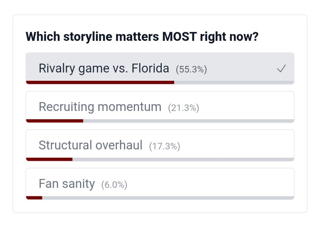The height and width of the screenshot is (227, 320).
Task: Click the small red bar under Fan sanity
Action: [x=34, y=198]
